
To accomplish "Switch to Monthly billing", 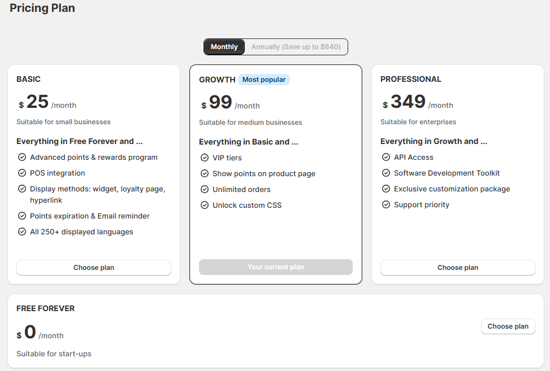I will click(x=224, y=47).
